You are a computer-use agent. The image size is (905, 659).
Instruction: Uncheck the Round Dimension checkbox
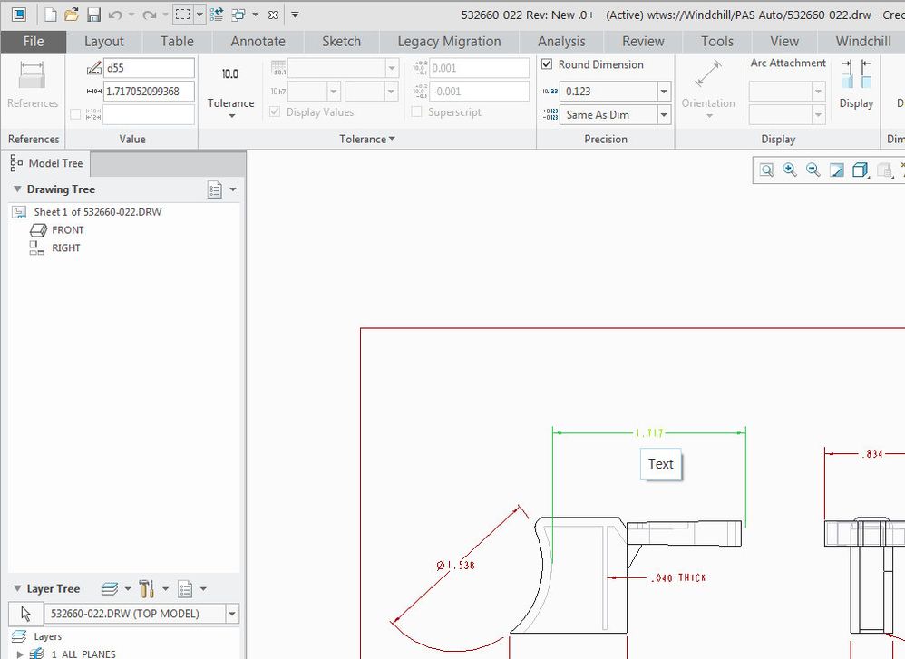pyautogui.click(x=547, y=64)
